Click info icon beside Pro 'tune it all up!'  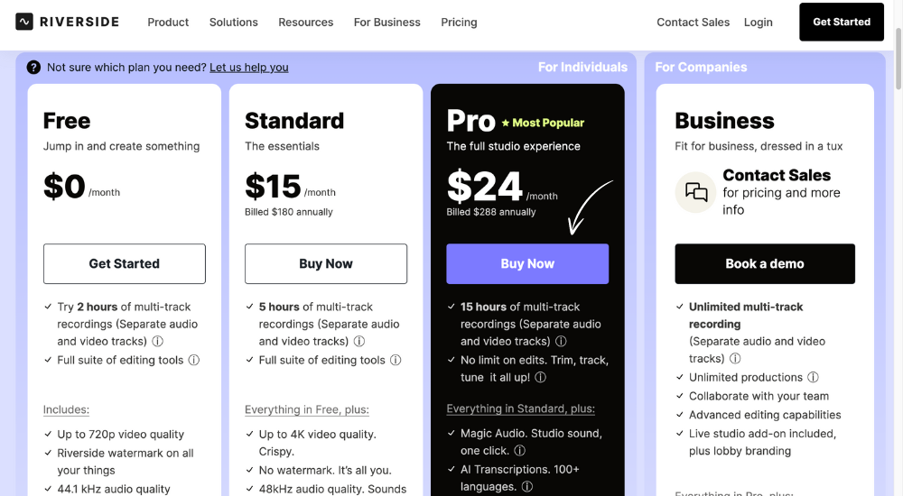tap(540, 378)
